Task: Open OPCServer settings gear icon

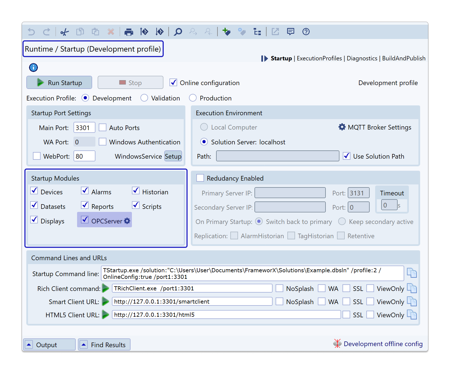Action: pyautogui.click(x=127, y=221)
